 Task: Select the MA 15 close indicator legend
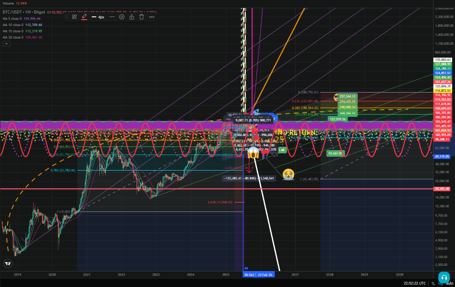[22, 31]
